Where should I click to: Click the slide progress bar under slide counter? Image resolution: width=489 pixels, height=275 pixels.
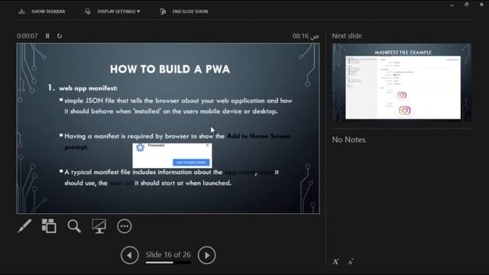168,263
